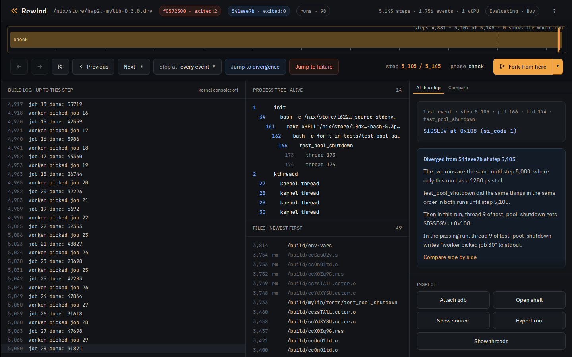Image resolution: width=572 pixels, height=357 pixels.
Task: Open Compare side by side link
Action: point(450,257)
